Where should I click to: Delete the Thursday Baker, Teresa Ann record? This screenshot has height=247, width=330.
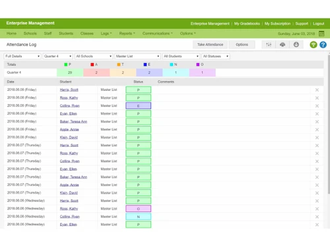(x=317, y=177)
